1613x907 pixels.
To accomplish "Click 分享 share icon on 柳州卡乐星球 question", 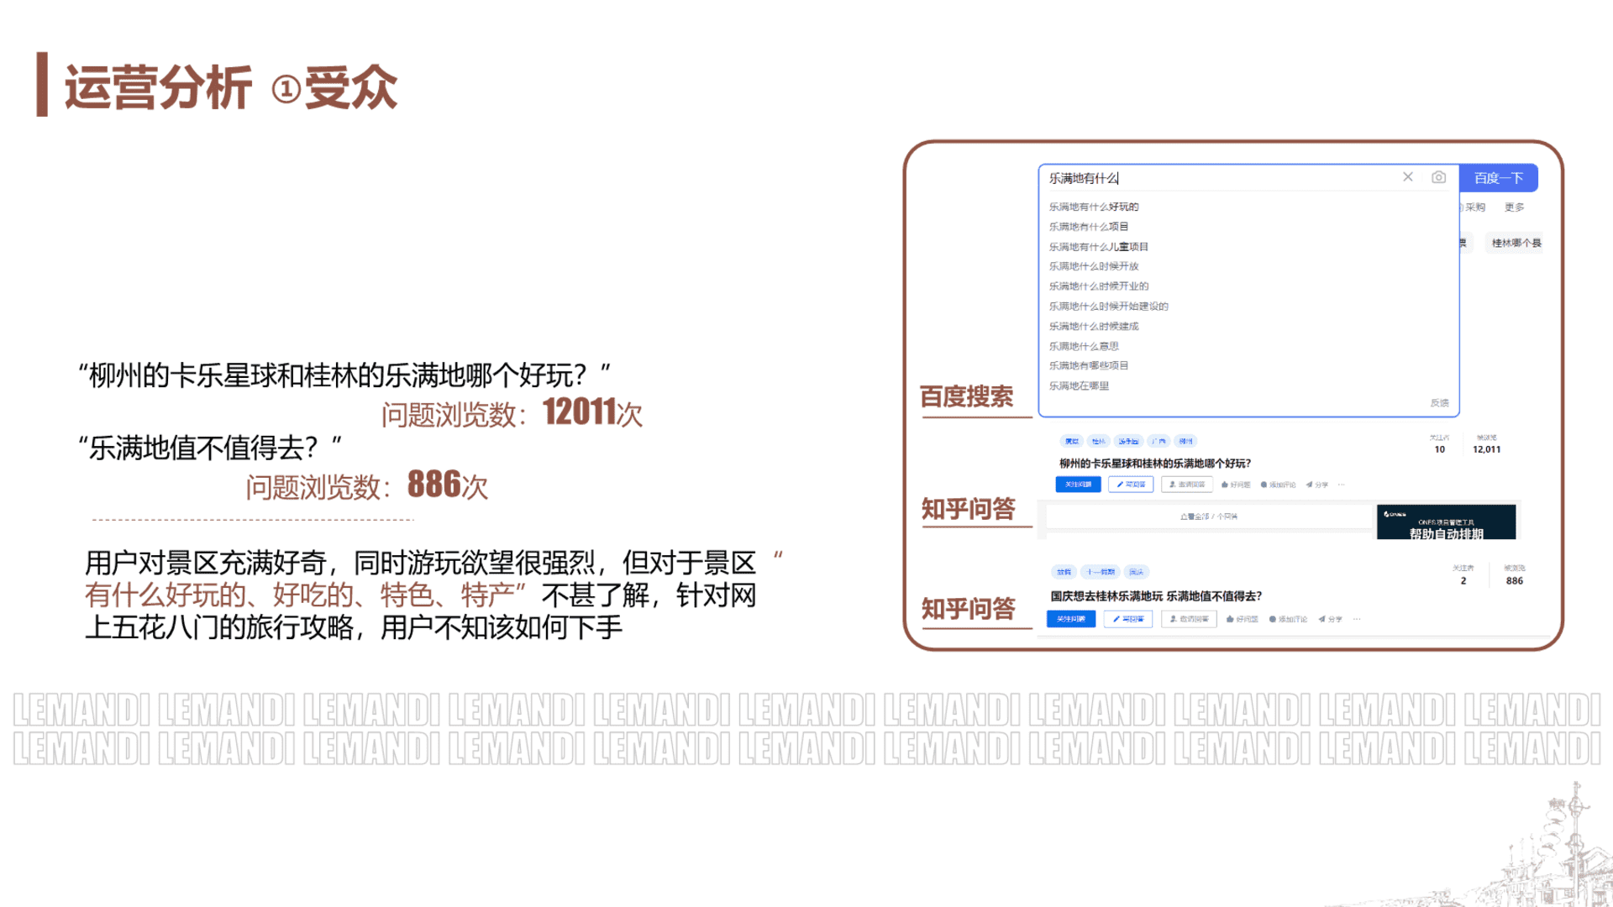I will (1309, 485).
